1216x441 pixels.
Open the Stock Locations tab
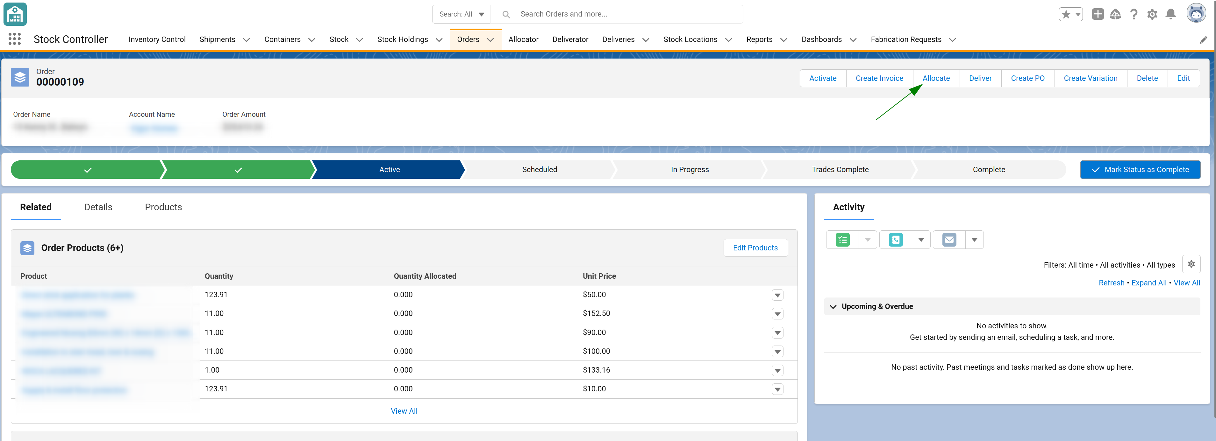click(690, 40)
